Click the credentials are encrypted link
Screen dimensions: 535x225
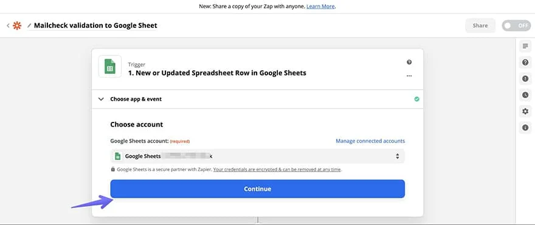277,169
